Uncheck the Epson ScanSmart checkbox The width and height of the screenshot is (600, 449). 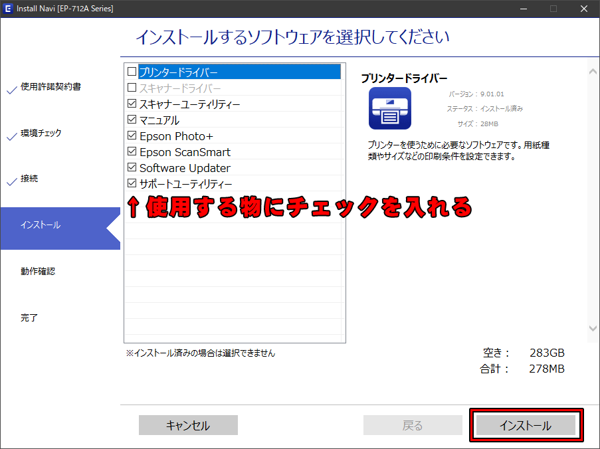(132, 152)
